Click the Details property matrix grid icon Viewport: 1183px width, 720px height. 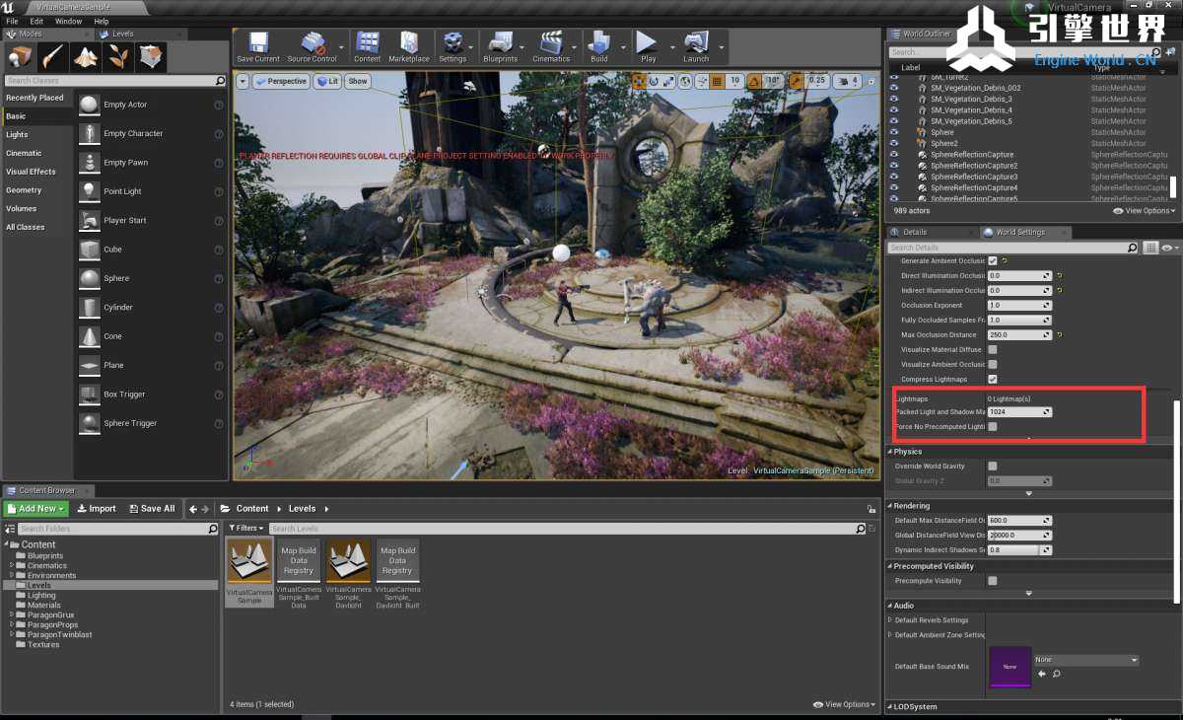tap(1150, 248)
